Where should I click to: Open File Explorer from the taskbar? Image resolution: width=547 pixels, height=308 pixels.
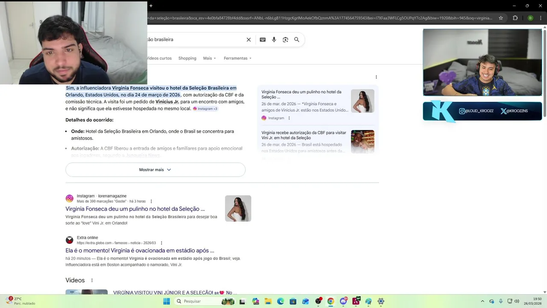(268, 301)
